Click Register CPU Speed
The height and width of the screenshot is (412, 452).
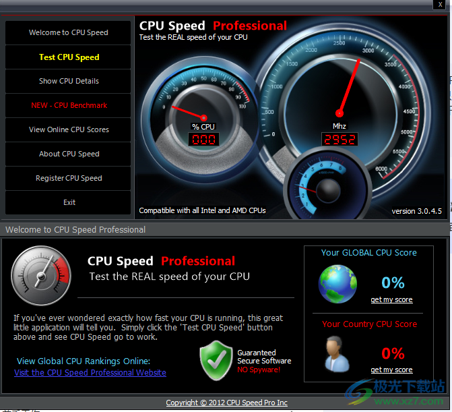point(68,178)
